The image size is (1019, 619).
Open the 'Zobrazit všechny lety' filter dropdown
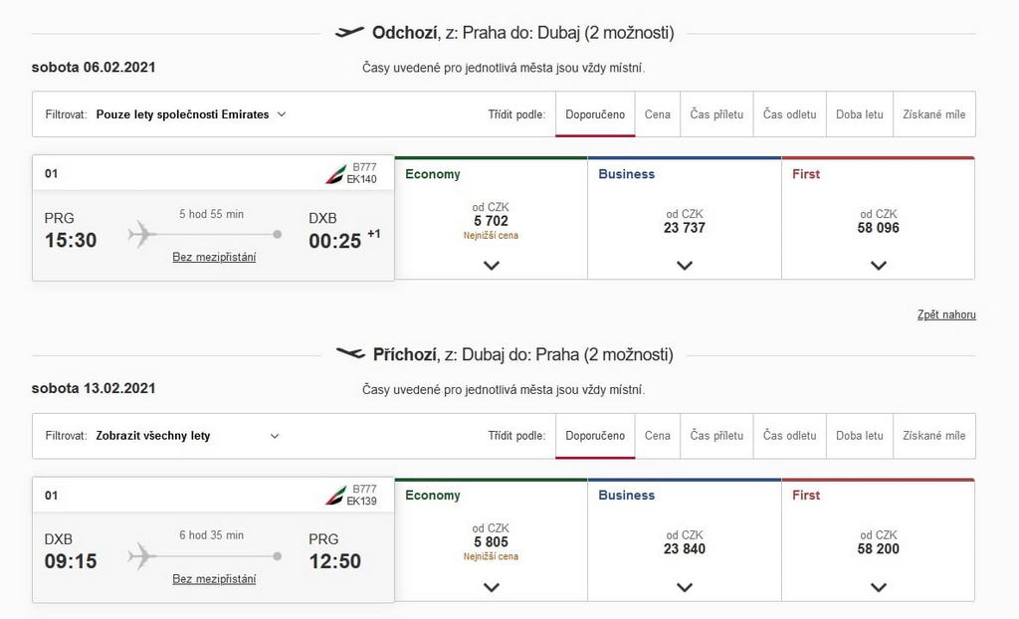pyautogui.click(x=187, y=436)
